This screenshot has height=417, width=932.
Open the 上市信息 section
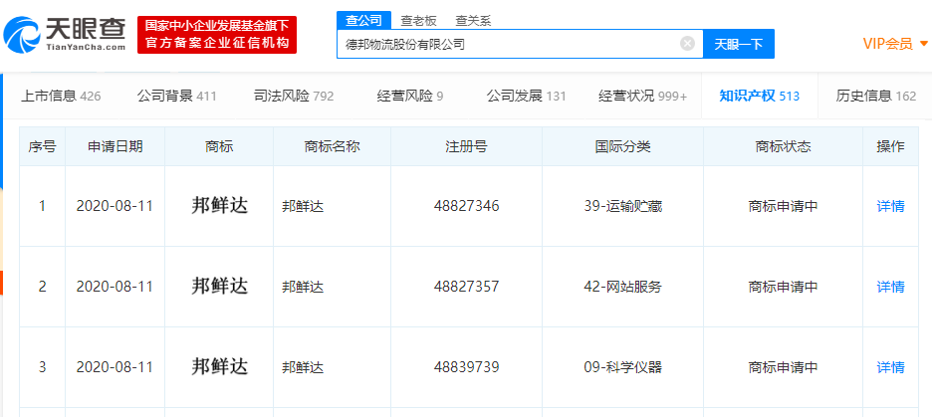click(61, 97)
